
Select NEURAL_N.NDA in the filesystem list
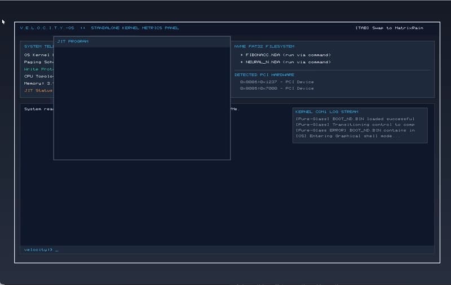click(288, 62)
